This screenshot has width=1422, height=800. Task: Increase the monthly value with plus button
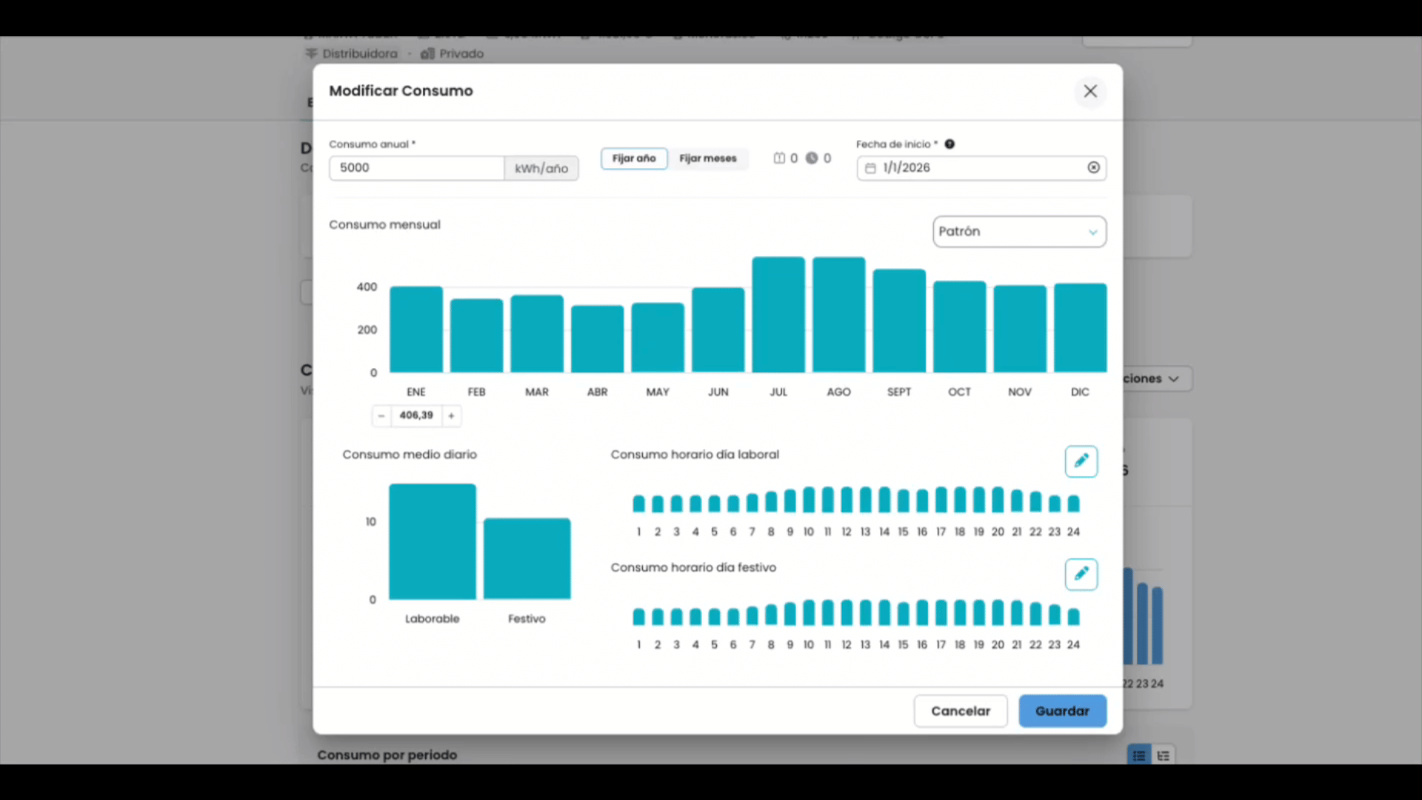tap(451, 416)
